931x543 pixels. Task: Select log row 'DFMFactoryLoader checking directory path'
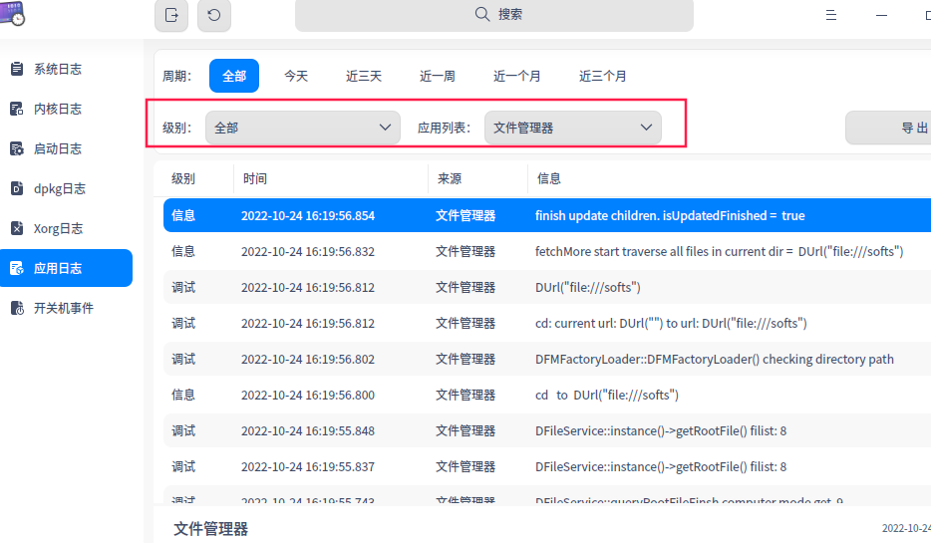tap(547, 359)
